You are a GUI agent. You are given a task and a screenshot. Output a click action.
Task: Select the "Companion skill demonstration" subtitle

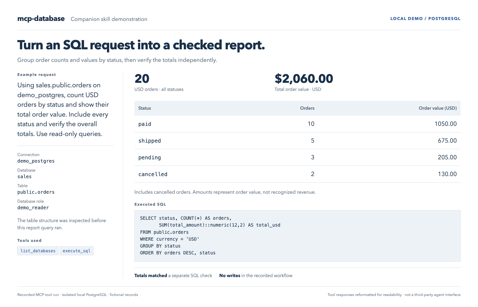point(109,19)
